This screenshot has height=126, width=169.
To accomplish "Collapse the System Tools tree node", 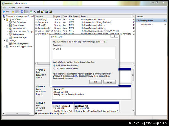I will point(4,19).
